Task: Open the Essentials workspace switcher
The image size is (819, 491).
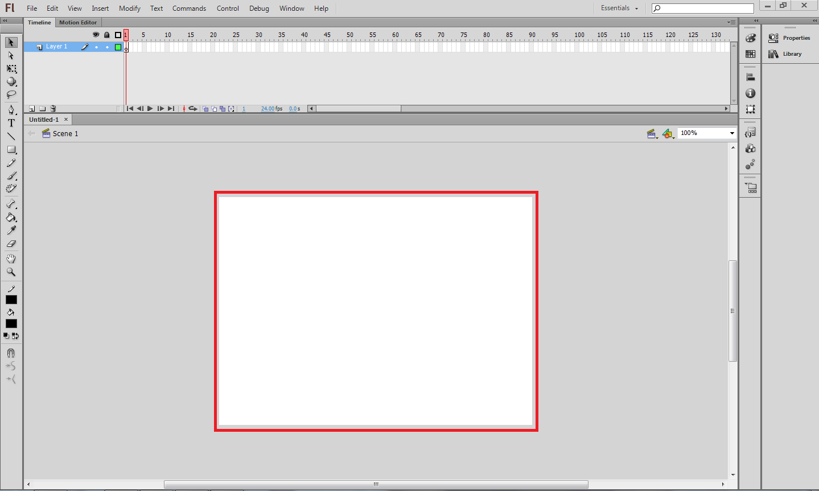Action: click(x=619, y=8)
